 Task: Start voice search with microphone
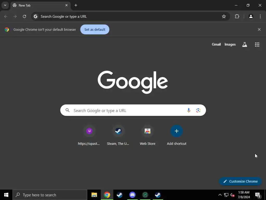click(x=189, y=110)
